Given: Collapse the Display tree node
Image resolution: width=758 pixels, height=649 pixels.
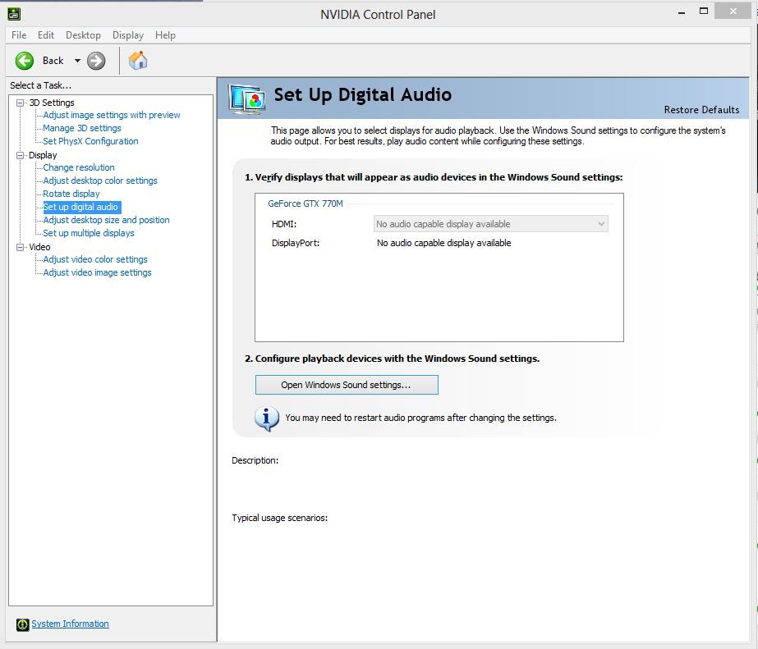Looking at the screenshot, I should click(x=20, y=156).
